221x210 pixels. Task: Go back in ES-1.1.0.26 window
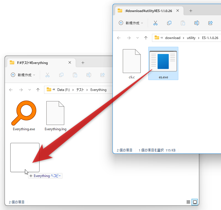119,38
